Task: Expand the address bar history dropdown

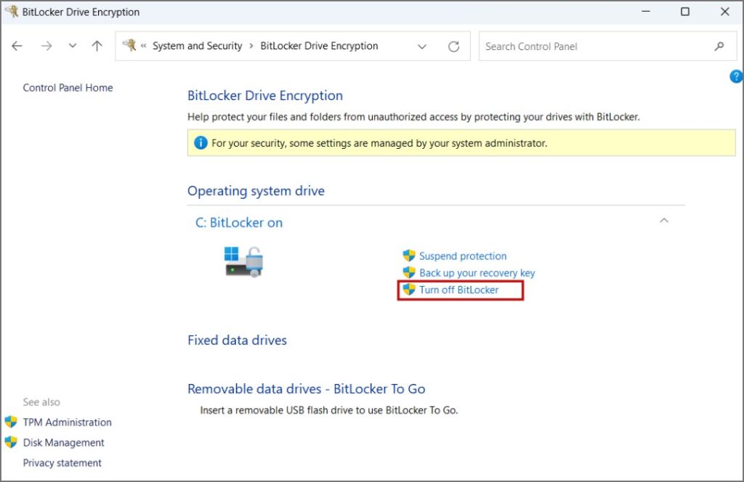Action: 421,46
